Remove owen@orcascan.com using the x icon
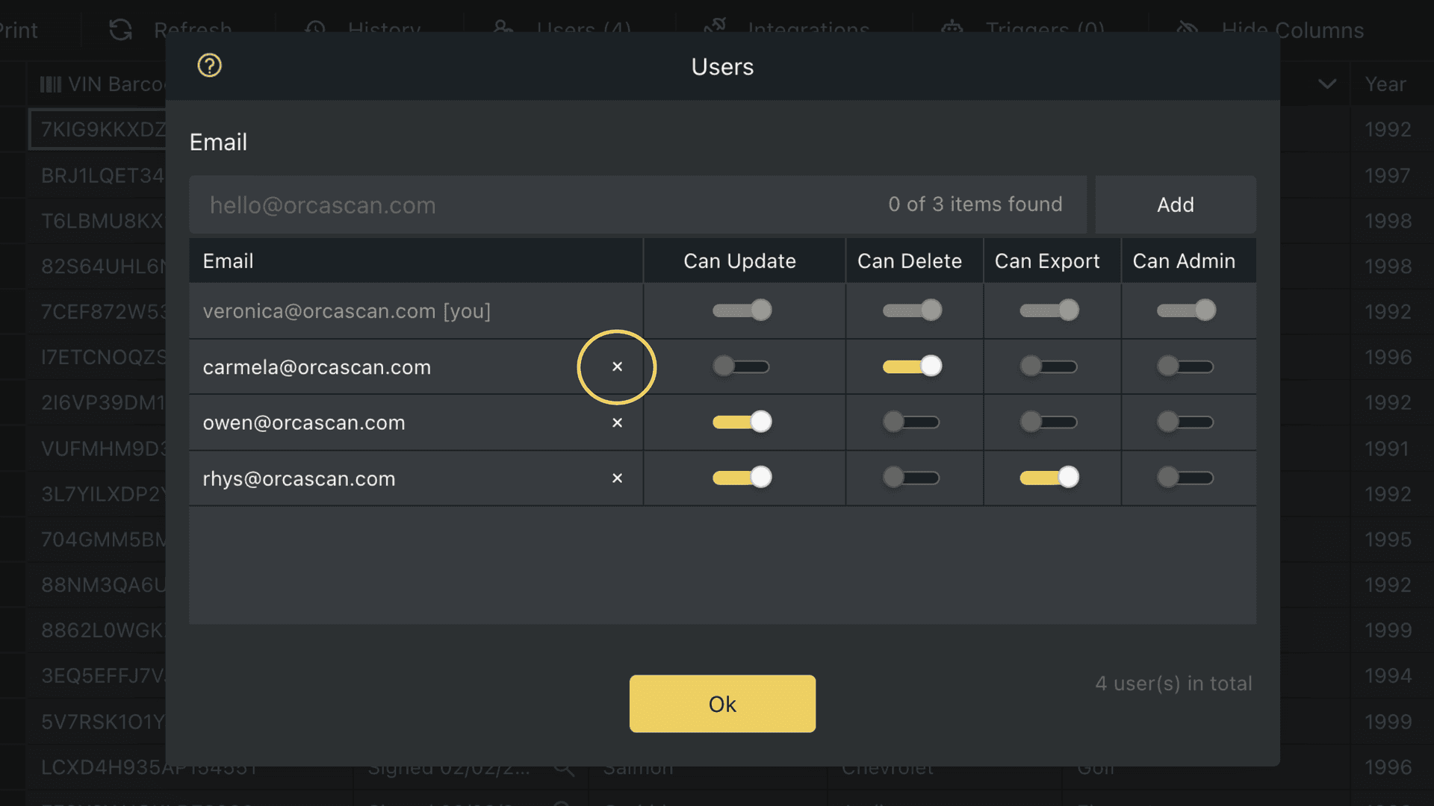 pos(617,422)
